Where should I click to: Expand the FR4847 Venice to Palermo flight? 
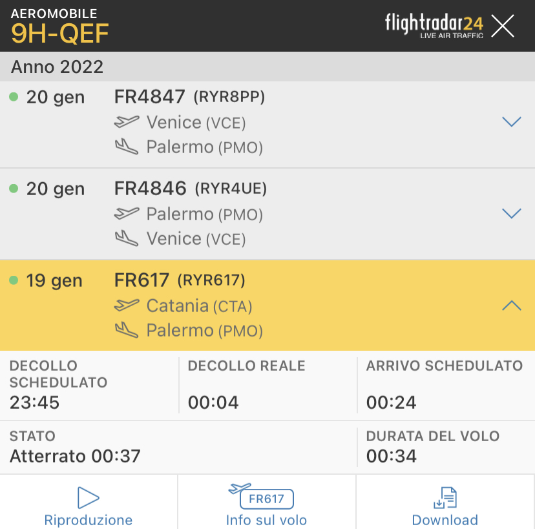pos(511,122)
